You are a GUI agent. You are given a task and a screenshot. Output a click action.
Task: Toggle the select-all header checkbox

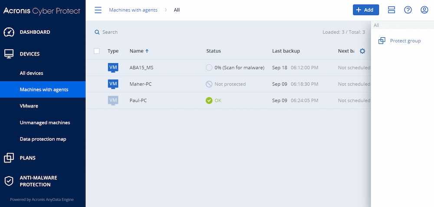[97, 51]
